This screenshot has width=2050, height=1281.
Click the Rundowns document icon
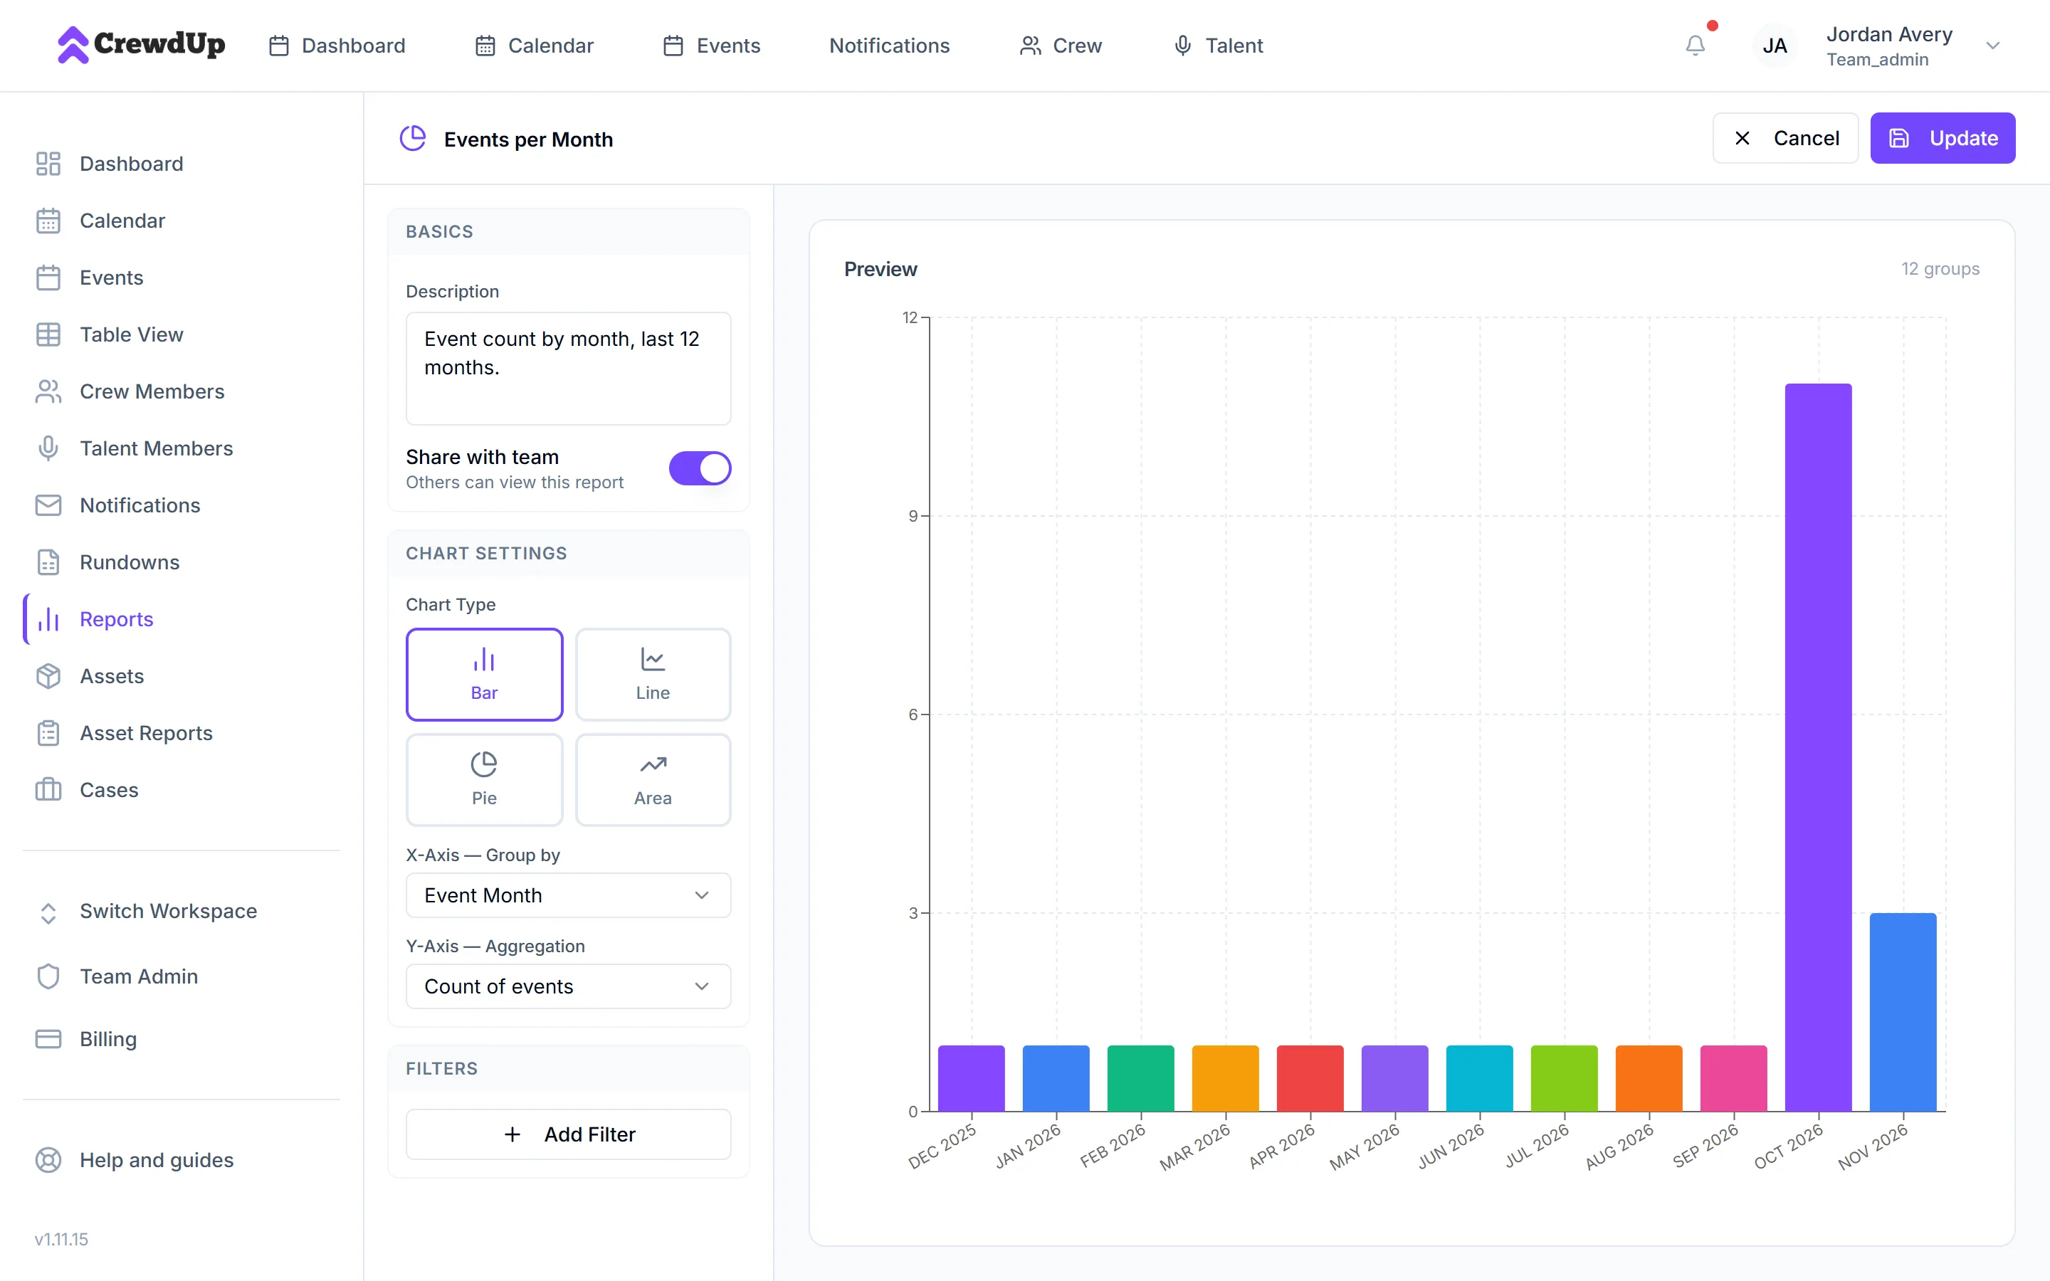(48, 562)
